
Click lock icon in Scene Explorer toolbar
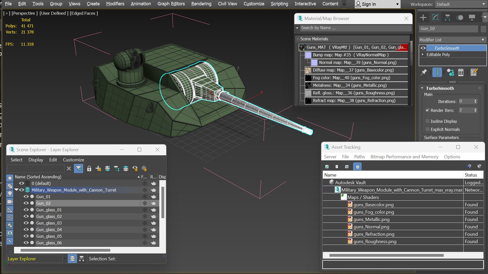89,168
